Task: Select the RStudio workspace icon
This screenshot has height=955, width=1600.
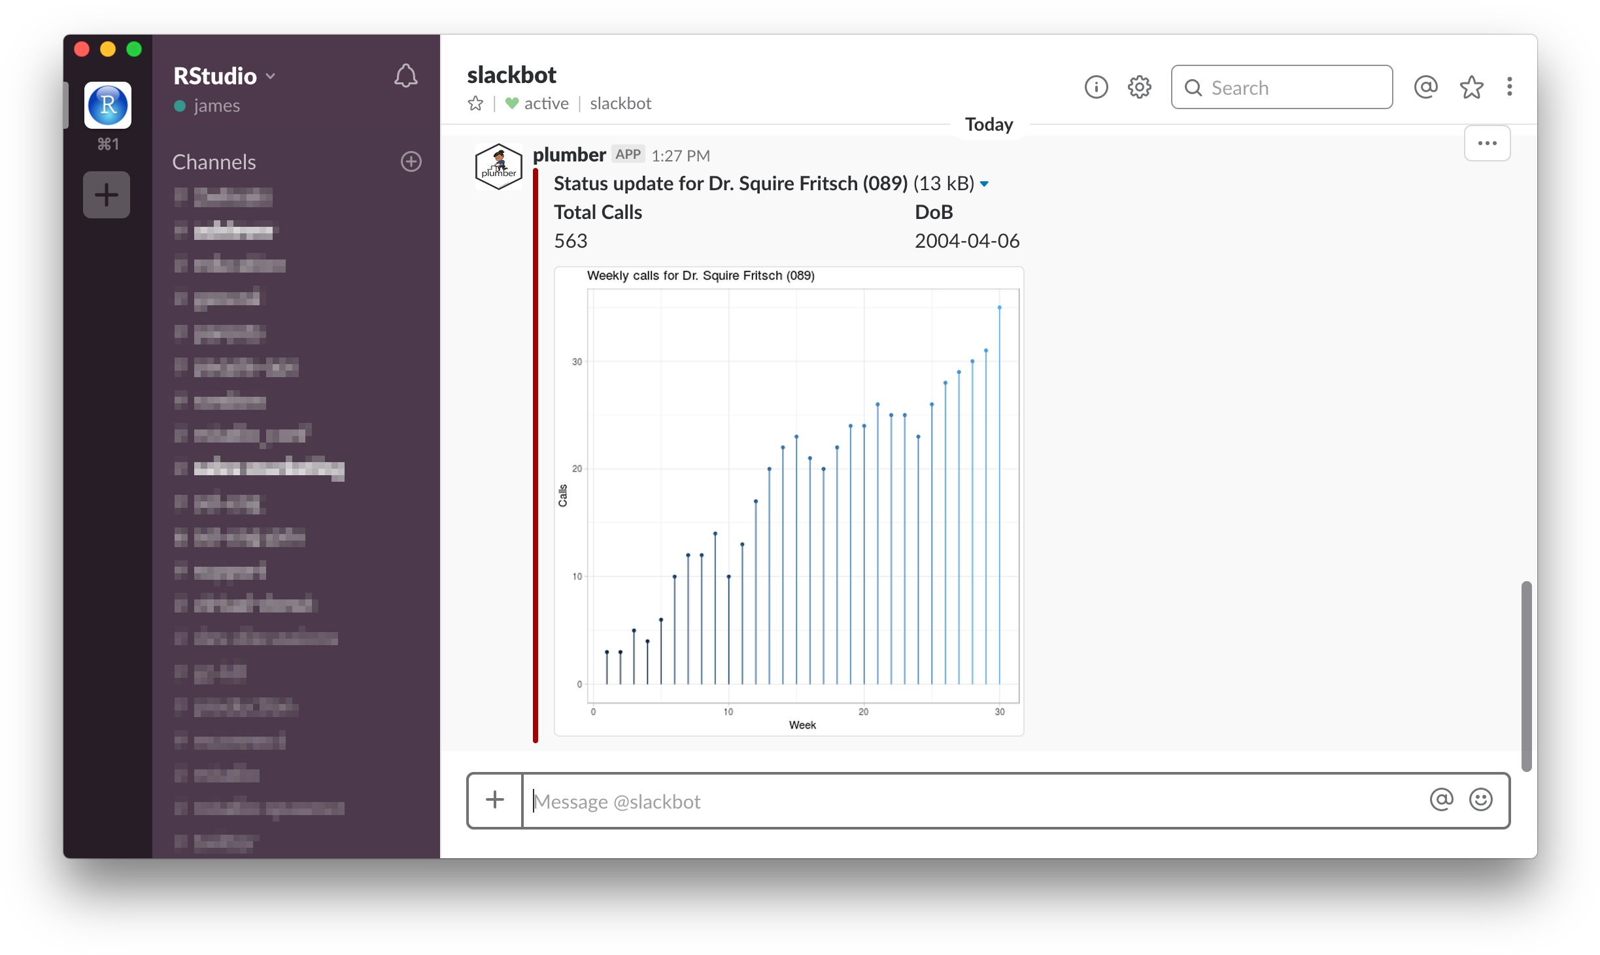Action: [x=108, y=105]
